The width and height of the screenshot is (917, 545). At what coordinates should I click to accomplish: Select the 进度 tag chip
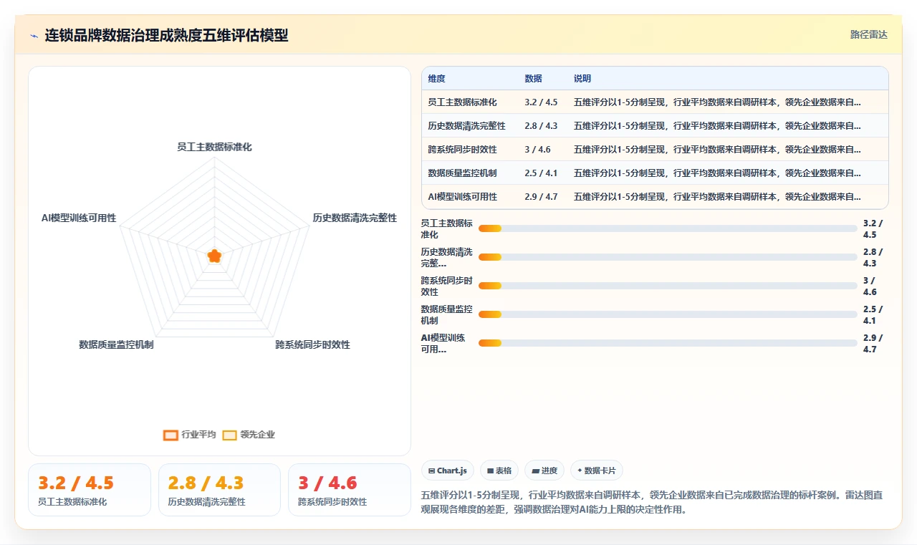[544, 471]
